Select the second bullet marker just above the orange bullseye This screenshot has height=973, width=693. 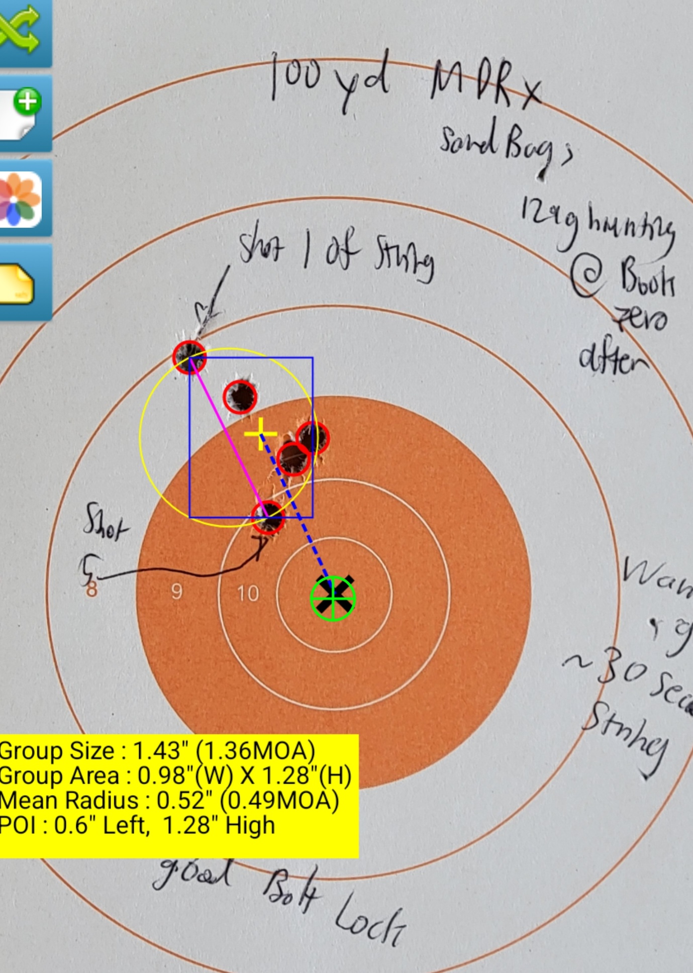point(240,397)
